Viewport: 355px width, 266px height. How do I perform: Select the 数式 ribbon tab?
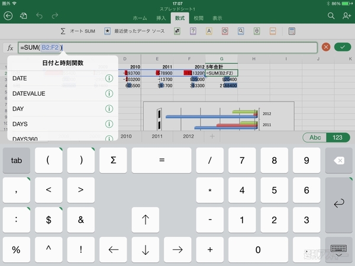pyautogui.click(x=180, y=18)
